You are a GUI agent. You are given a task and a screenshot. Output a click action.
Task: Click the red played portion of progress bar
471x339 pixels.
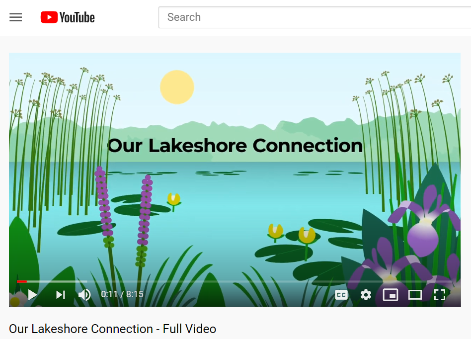coord(22,282)
